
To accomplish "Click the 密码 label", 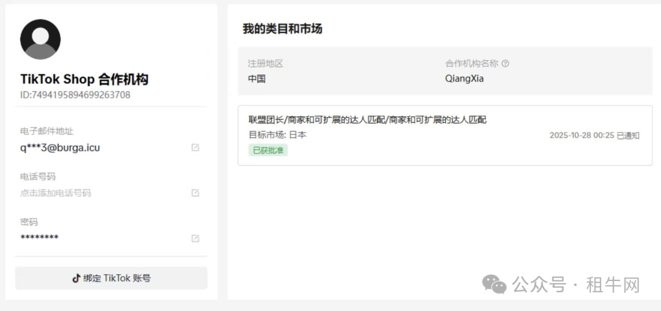I will pos(29,222).
